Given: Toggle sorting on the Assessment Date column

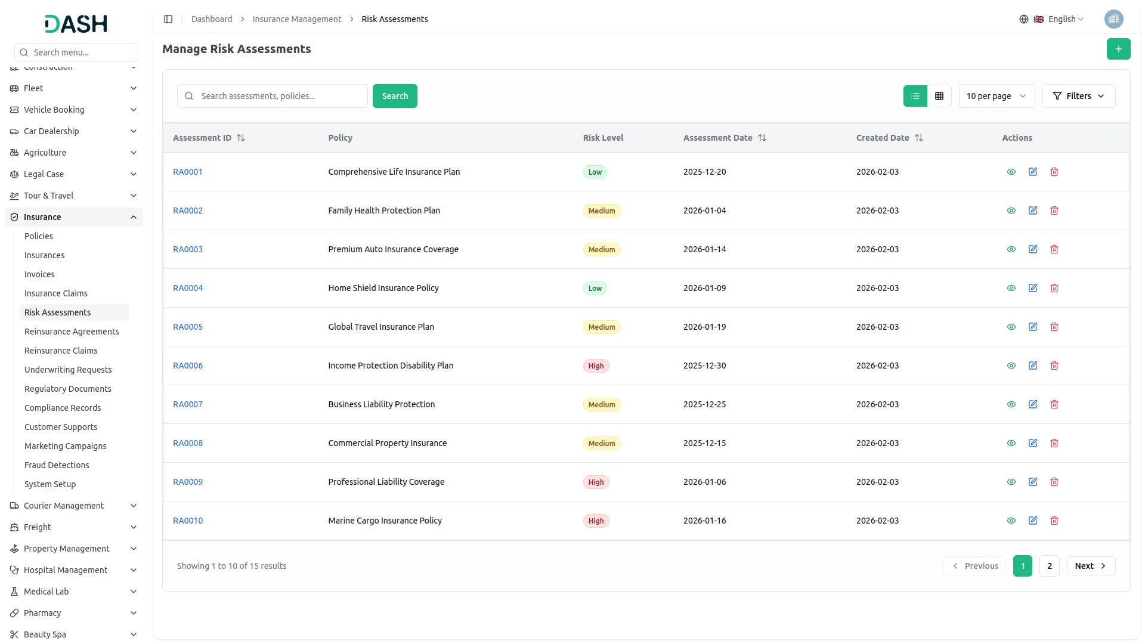Looking at the screenshot, I should tap(763, 138).
